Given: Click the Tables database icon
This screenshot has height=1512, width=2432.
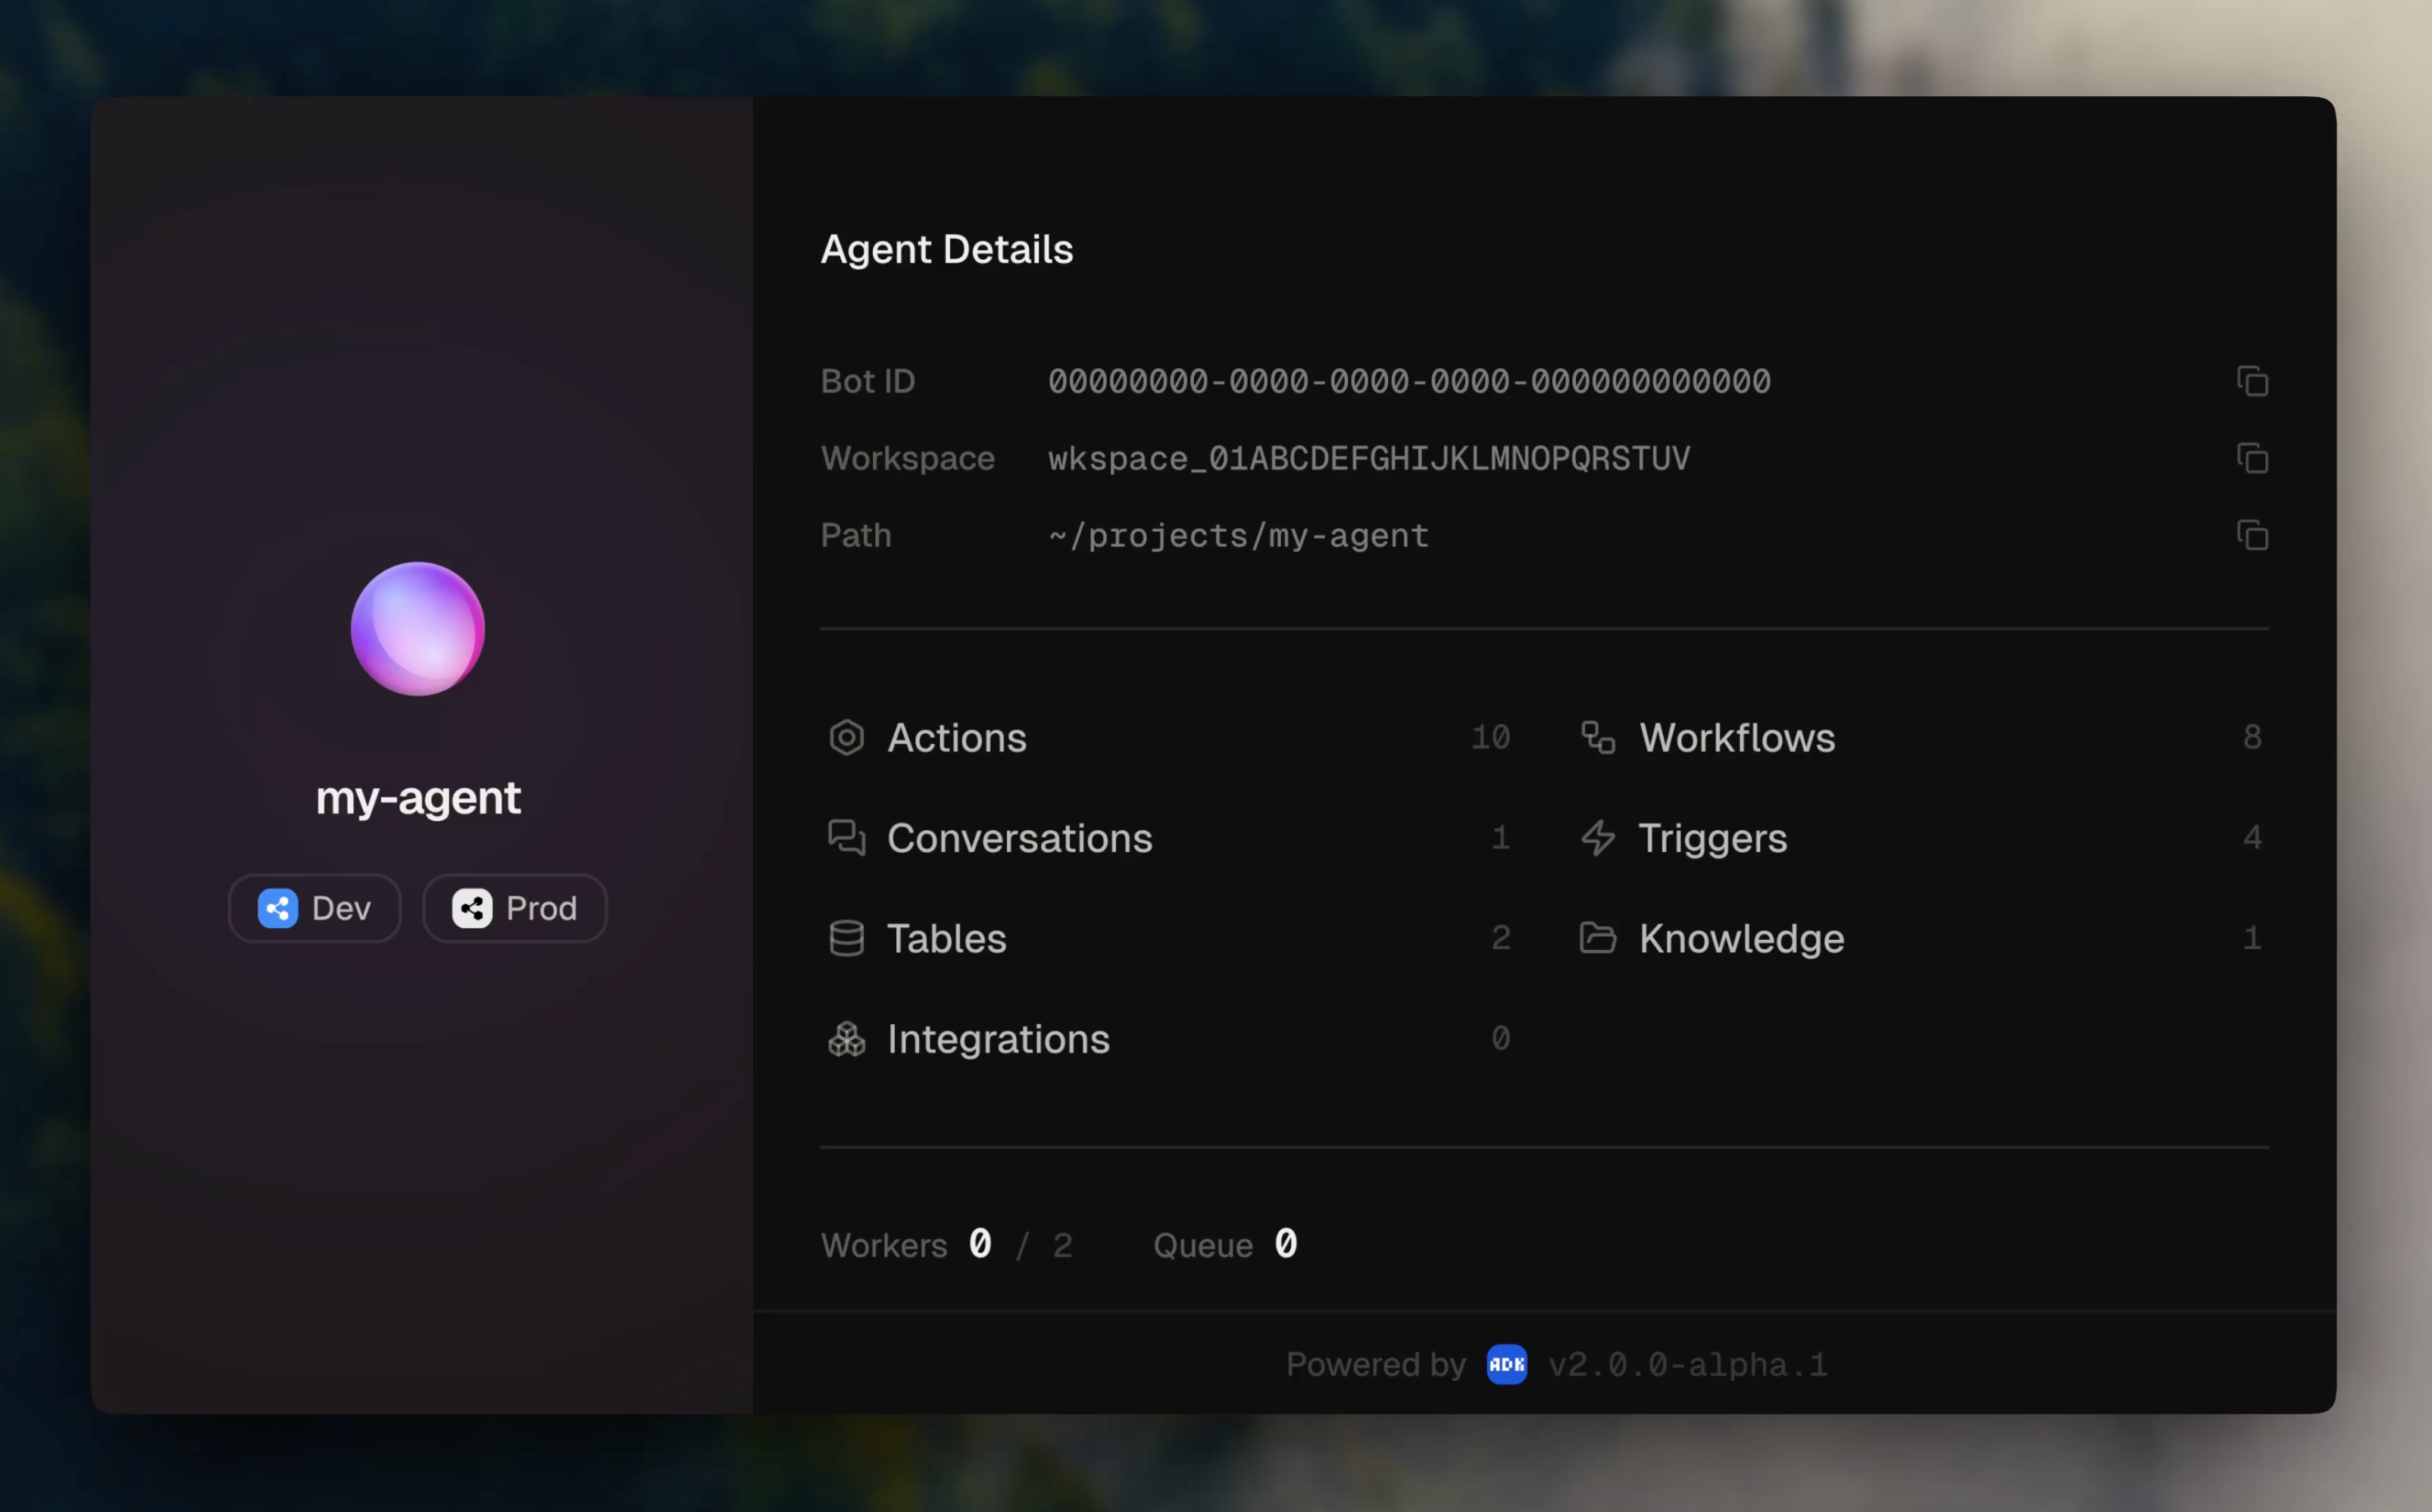Looking at the screenshot, I should point(846,938).
